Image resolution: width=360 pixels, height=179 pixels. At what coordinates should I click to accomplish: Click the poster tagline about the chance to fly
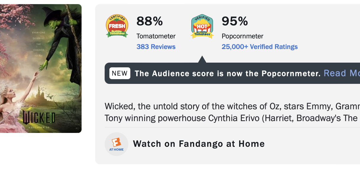click(38, 43)
